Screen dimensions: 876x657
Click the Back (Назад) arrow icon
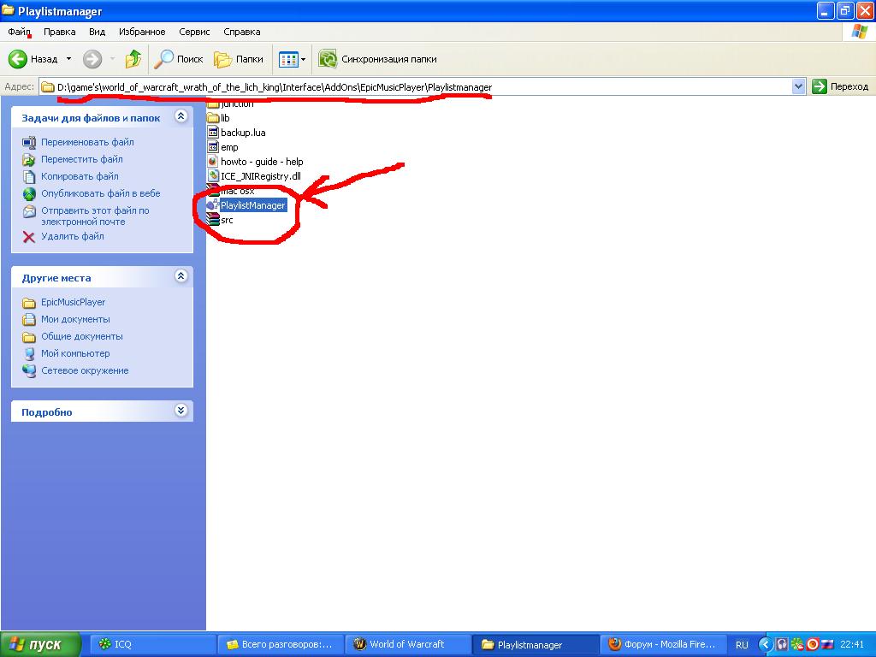coord(19,59)
